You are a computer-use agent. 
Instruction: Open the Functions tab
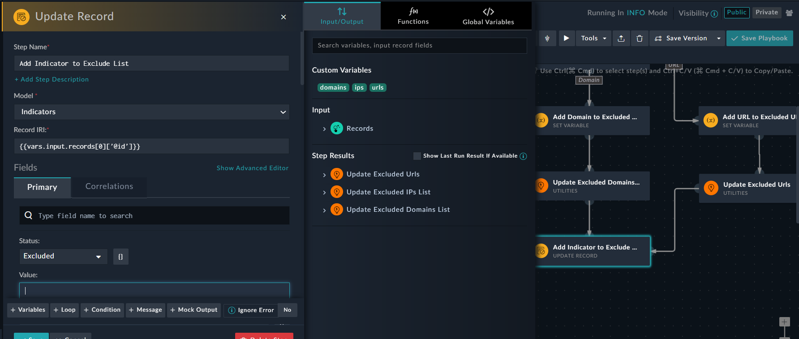coord(413,16)
